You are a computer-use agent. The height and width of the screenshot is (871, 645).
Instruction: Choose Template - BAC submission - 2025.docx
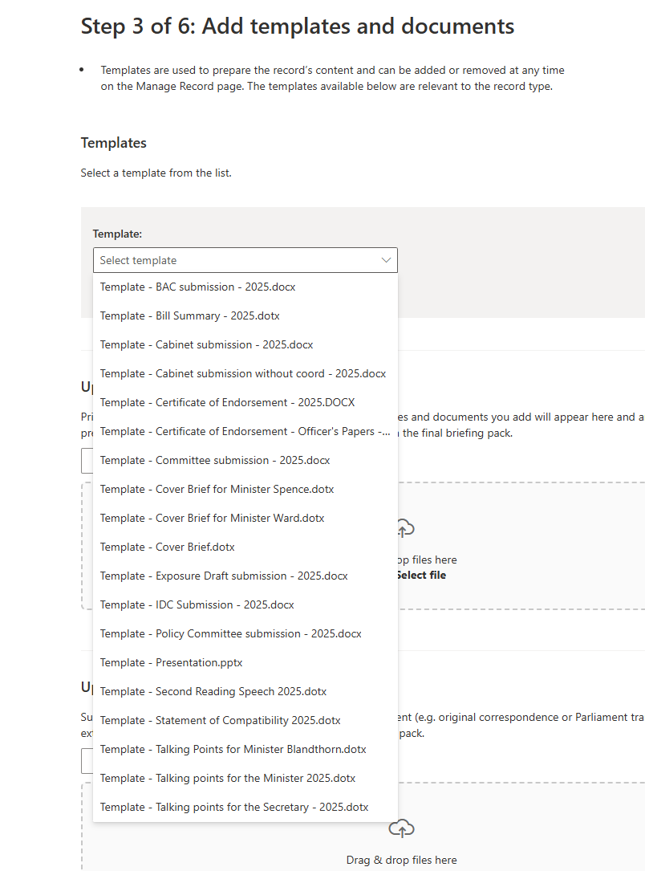(x=197, y=287)
